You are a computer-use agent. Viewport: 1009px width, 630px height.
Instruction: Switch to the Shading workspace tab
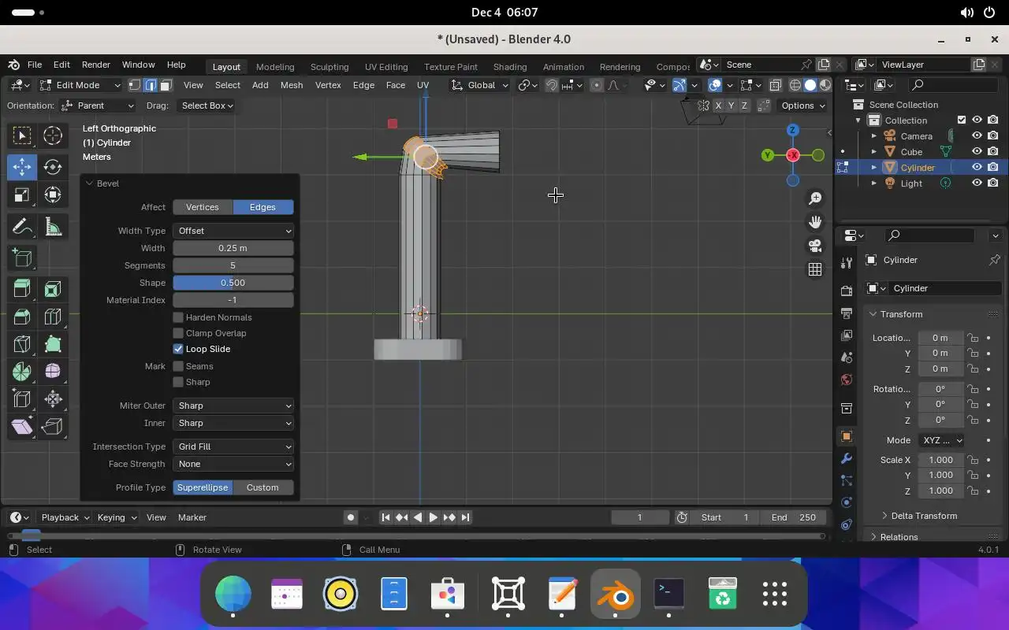pyautogui.click(x=510, y=67)
